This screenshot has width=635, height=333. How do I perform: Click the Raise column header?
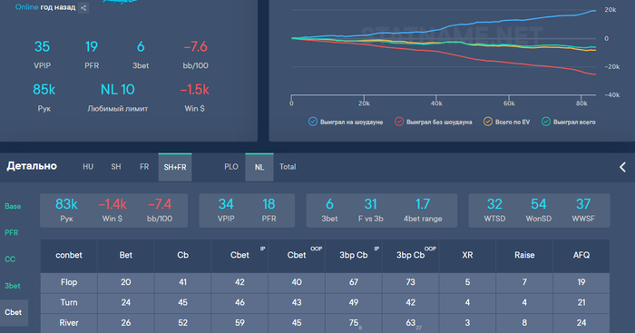524,255
